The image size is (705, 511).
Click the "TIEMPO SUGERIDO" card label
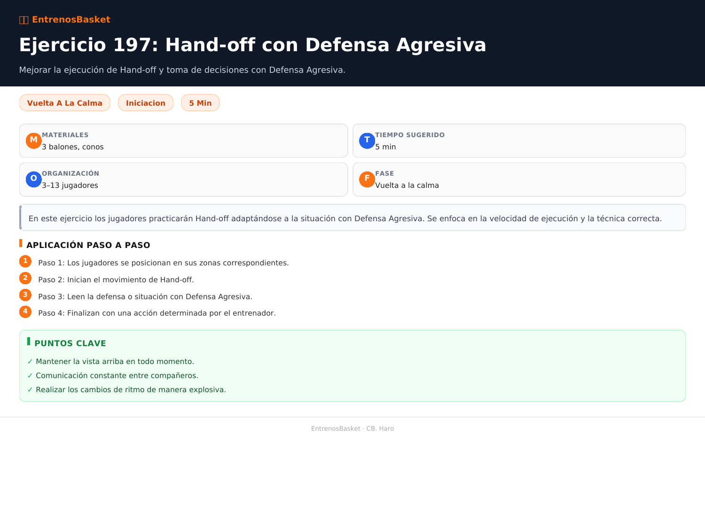[410, 135]
